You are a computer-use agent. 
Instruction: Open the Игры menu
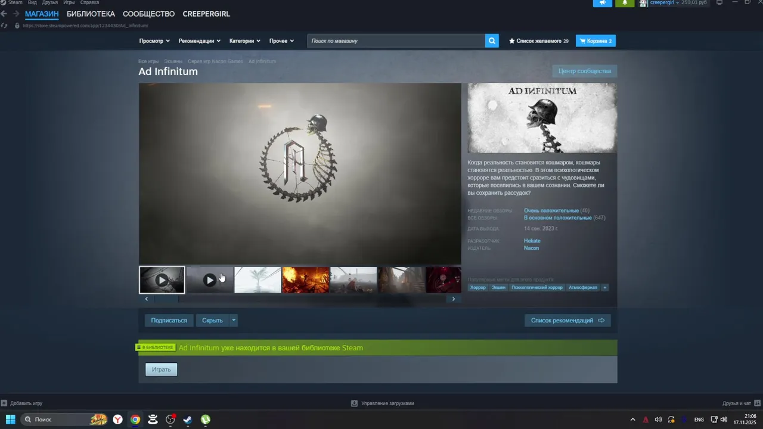tap(69, 2)
